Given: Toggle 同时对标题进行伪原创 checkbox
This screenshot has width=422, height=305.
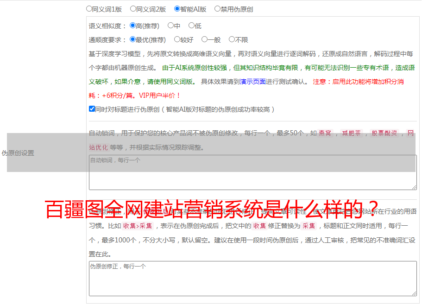Looking at the screenshot, I should 92,109.
